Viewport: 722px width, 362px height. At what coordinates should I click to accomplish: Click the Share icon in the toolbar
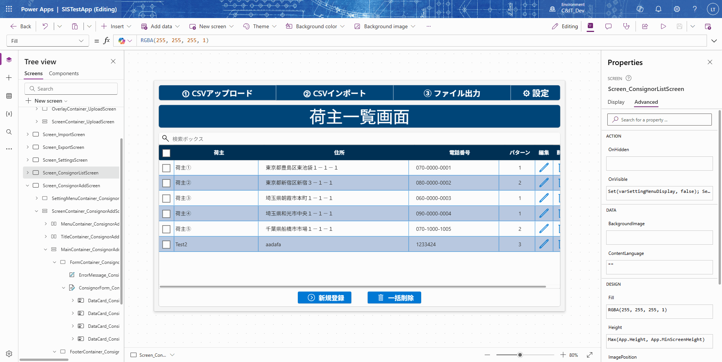tap(645, 26)
